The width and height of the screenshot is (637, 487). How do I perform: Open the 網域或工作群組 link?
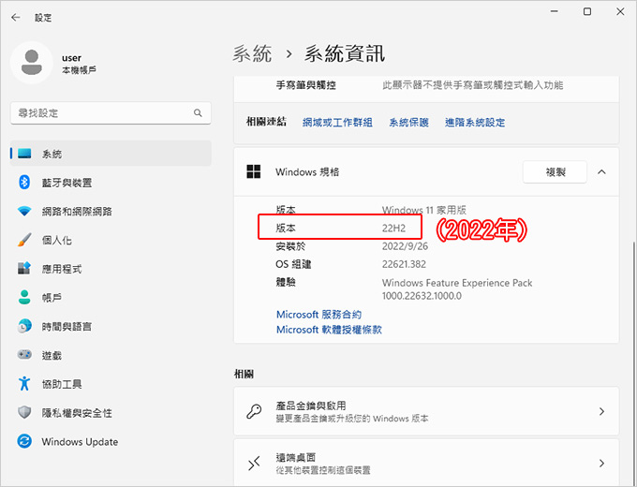click(x=337, y=123)
